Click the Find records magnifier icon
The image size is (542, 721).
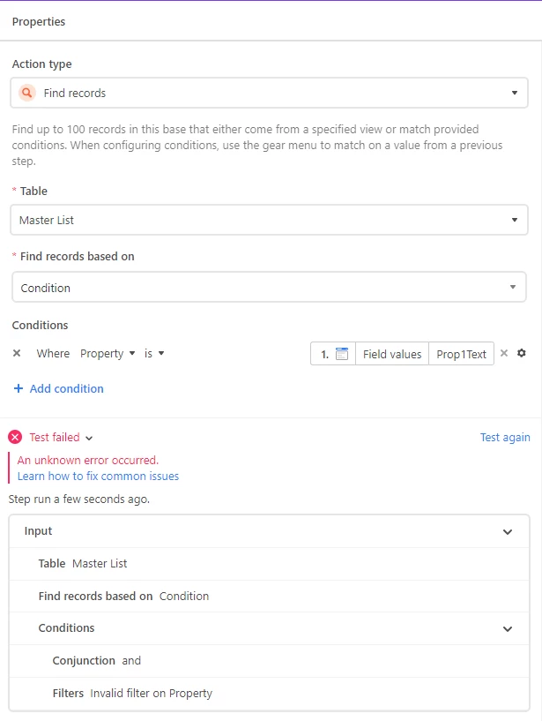27,93
